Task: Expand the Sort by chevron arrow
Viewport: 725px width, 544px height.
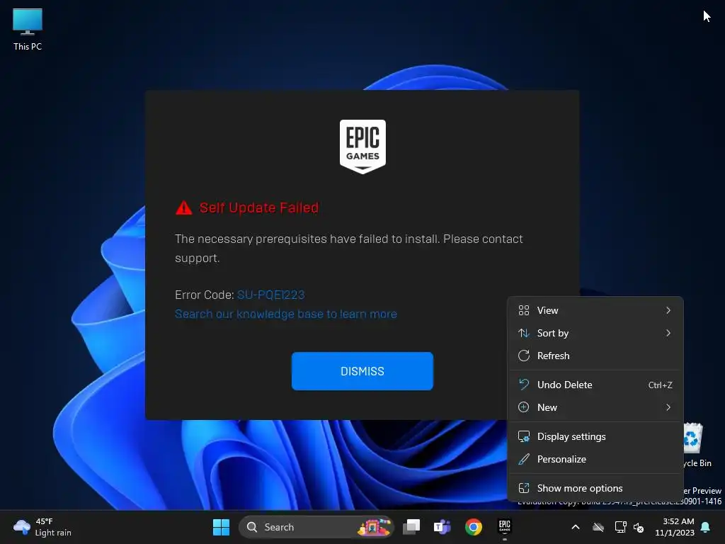Action: [x=668, y=333]
